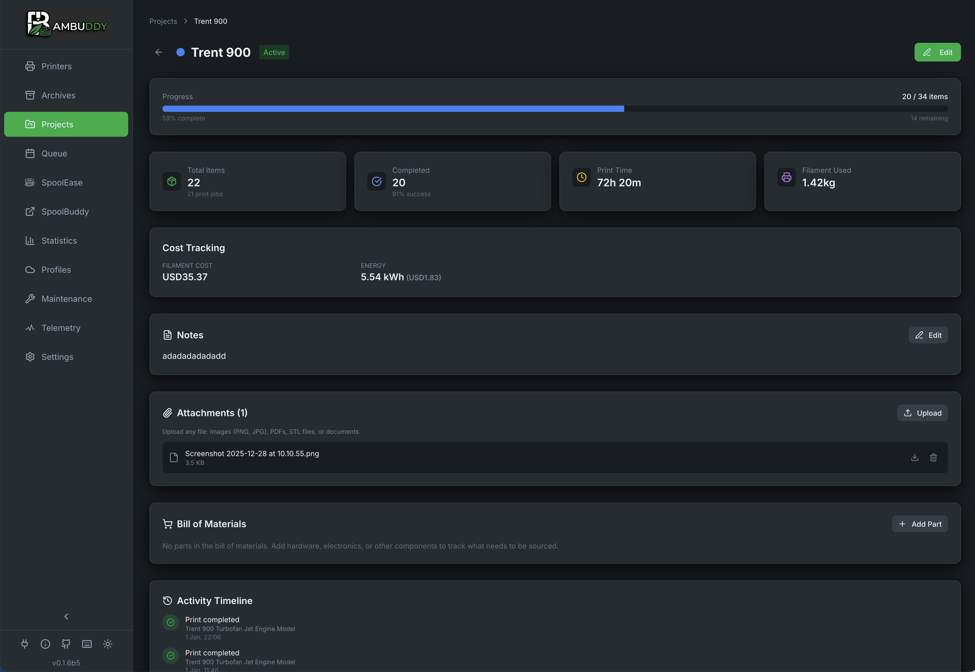Click Projects in the breadcrumb
This screenshot has height=672, width=975.
click(x=162, y=21)
